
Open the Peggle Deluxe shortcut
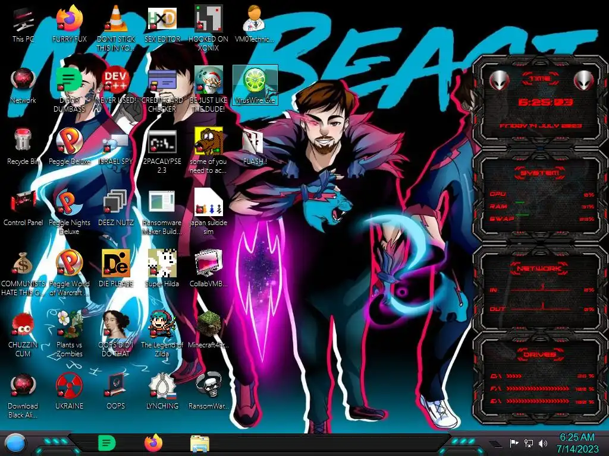tap(69, 147)
